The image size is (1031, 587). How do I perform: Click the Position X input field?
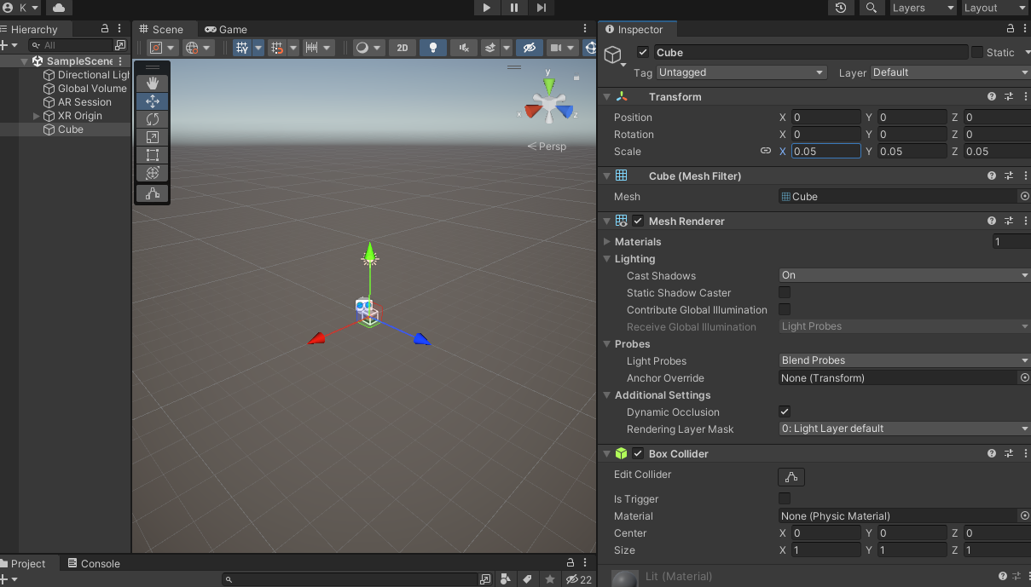pyautogui.click(x=826, y=117)
